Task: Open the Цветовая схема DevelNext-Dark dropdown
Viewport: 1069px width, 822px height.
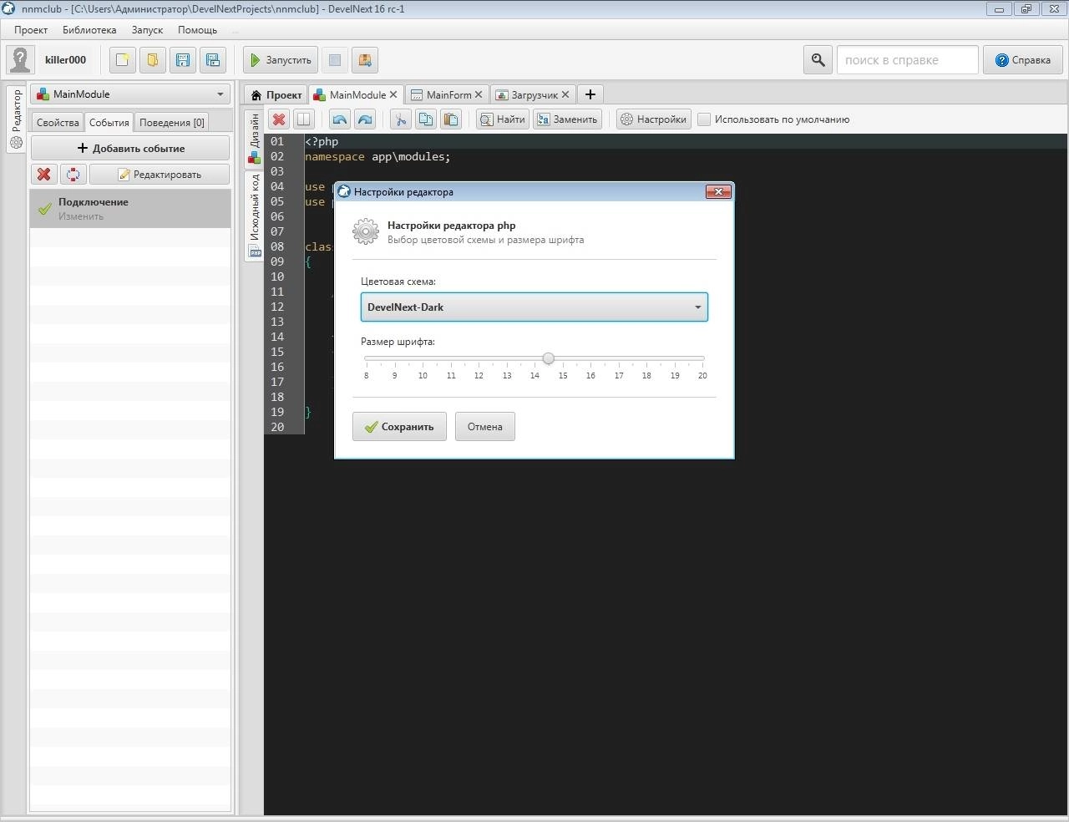Action: tap(534, 307)
